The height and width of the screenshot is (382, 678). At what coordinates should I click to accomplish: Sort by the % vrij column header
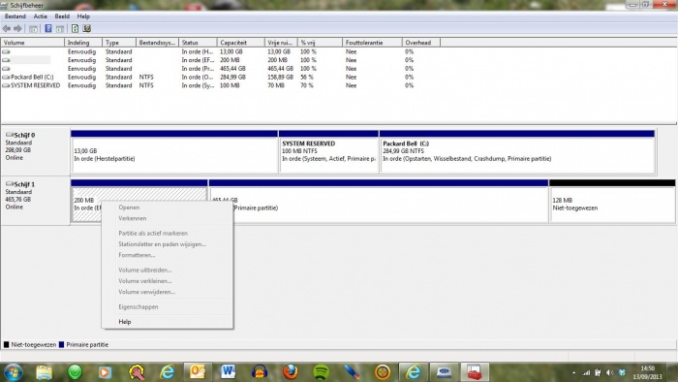(x=320, y=43)
